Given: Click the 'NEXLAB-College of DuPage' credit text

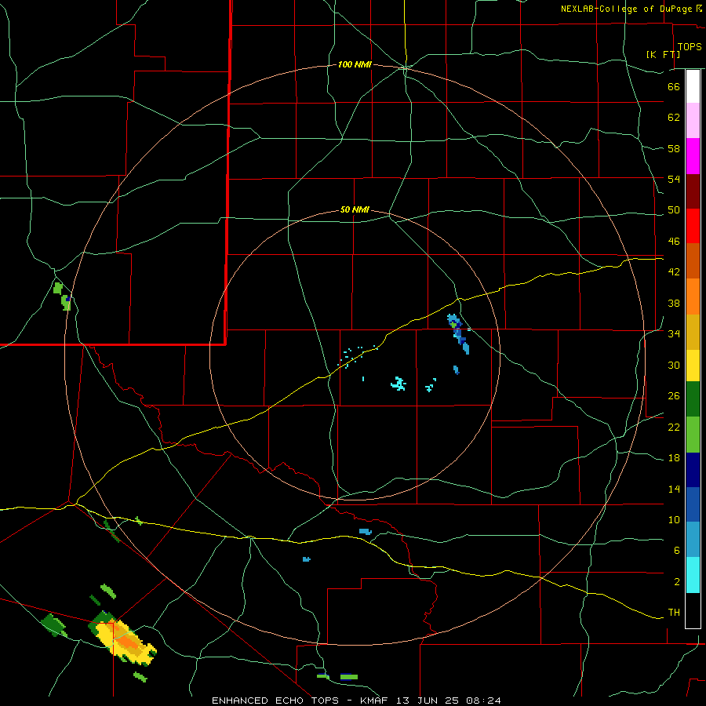Looking at the screenshot, I should [626, 9].
